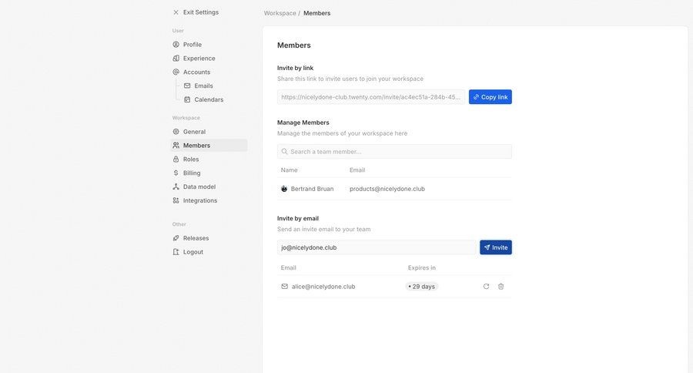The image size is (693, 373).
Task: Click the Accounts at-sign icon
Action: [176, 72]
